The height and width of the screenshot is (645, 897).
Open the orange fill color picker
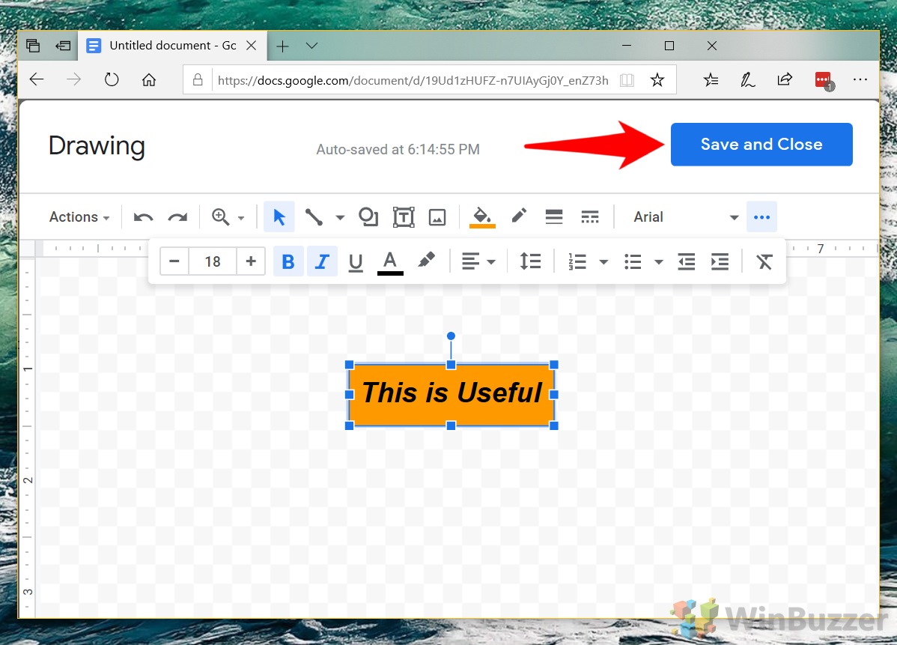[x=481, y=217]
